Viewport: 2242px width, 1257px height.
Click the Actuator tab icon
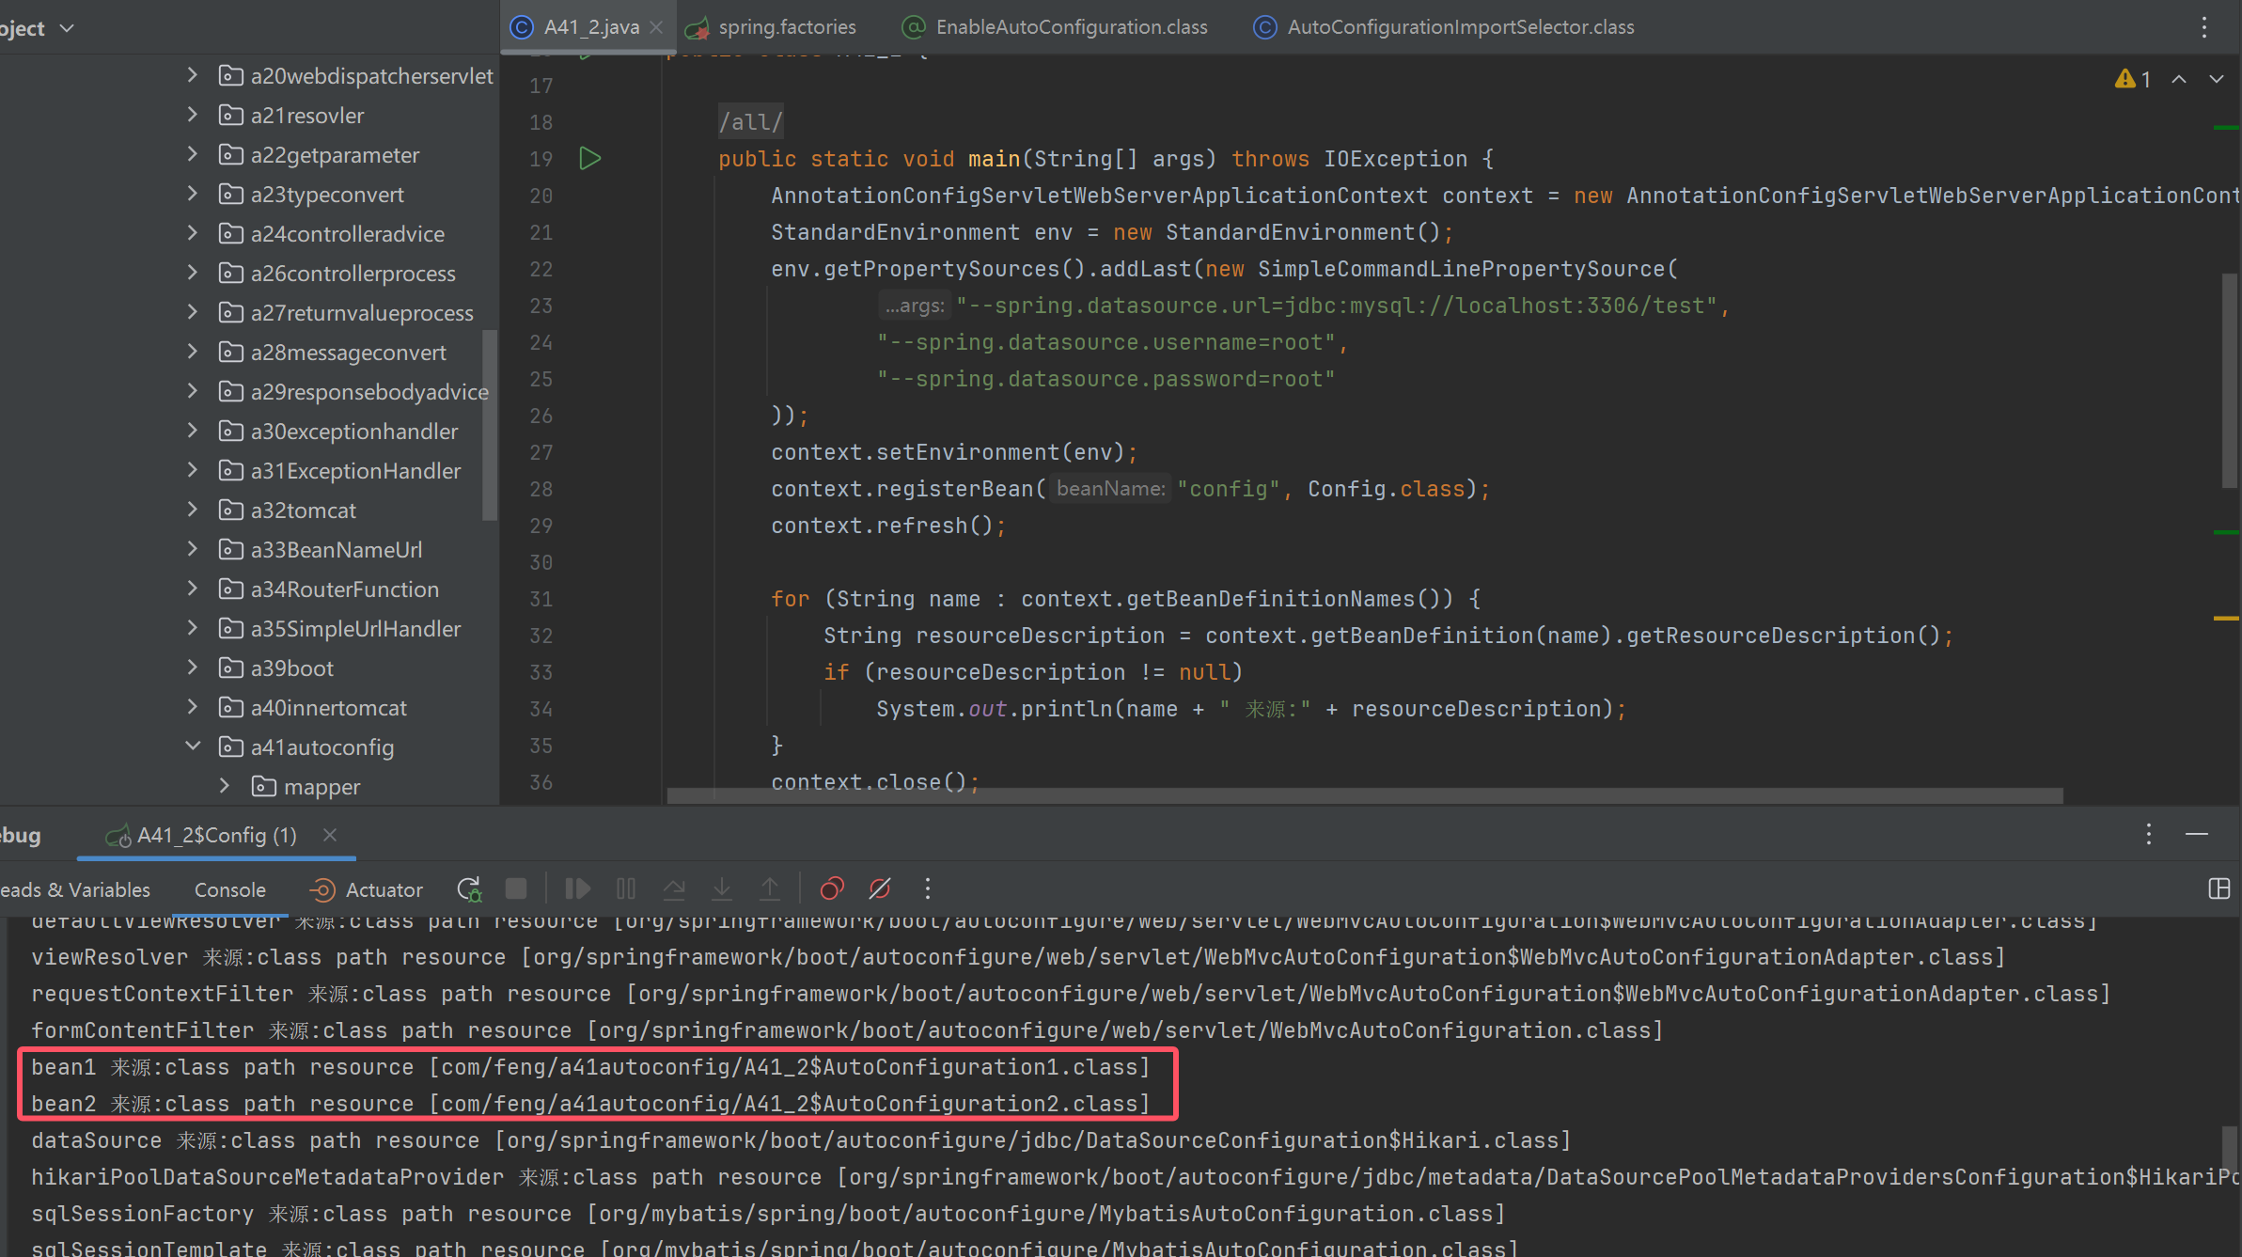coord(321,889)
